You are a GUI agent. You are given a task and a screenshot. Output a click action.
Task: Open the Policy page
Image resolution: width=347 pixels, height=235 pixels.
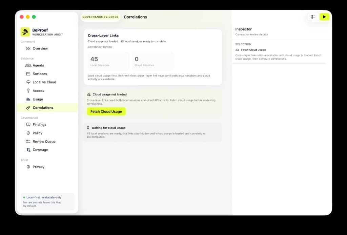[47, 133]
